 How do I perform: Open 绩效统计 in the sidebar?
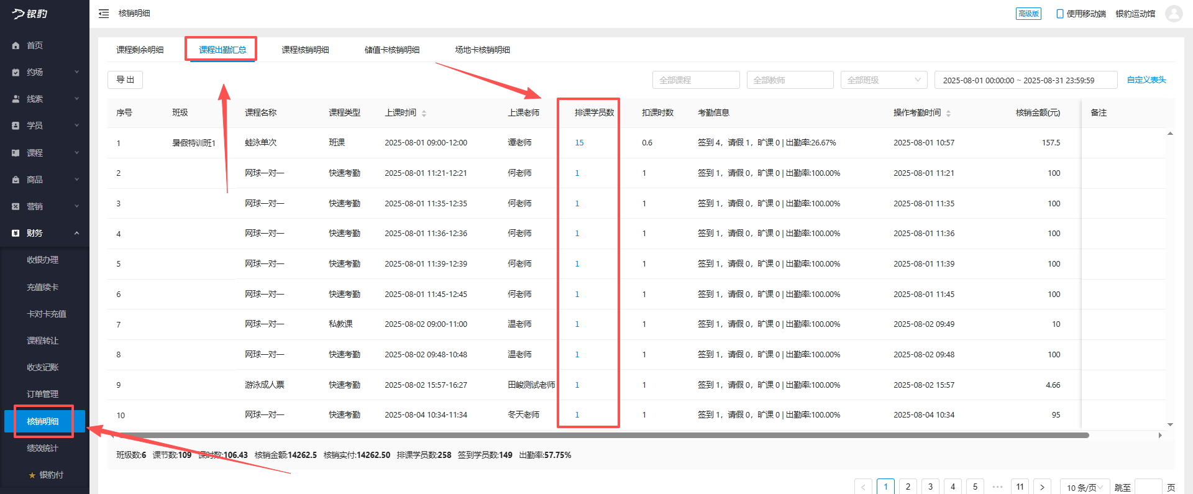point(42,448)
